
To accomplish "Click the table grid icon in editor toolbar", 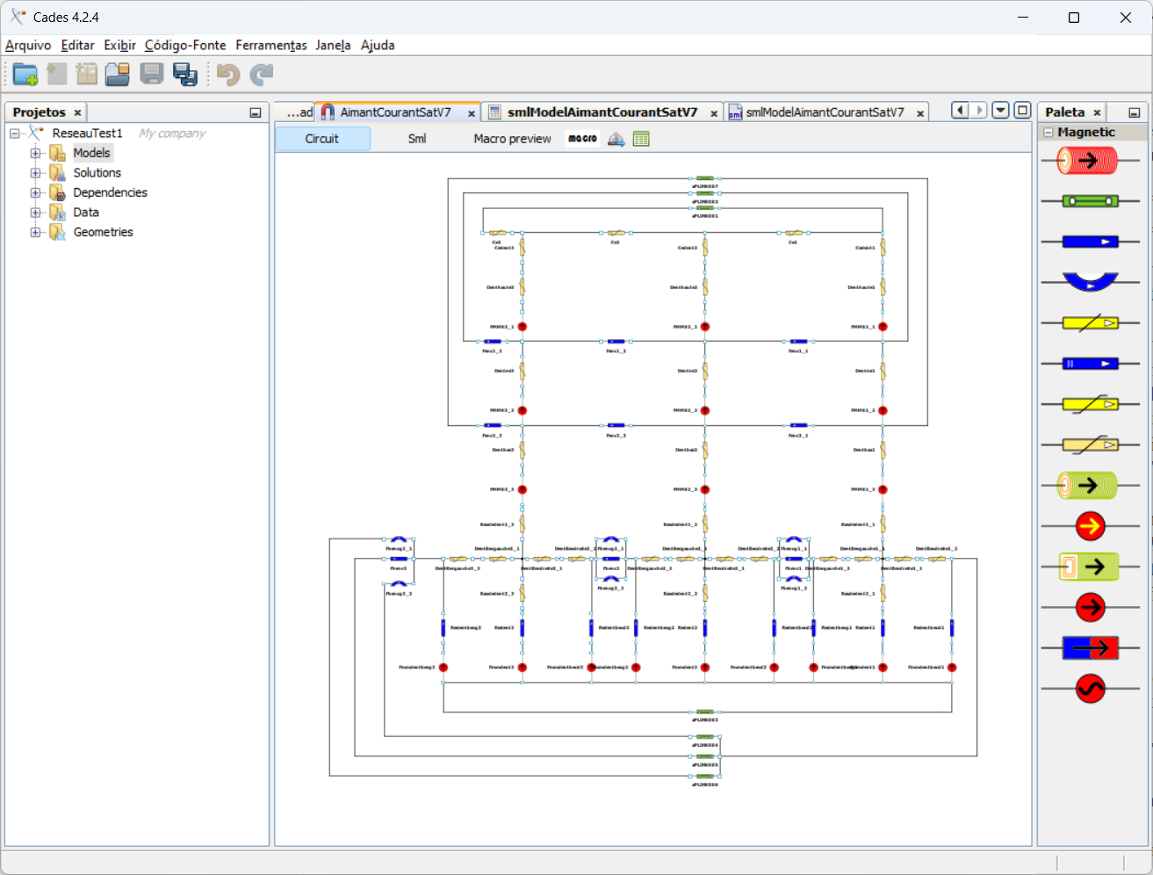I will 641,139.
